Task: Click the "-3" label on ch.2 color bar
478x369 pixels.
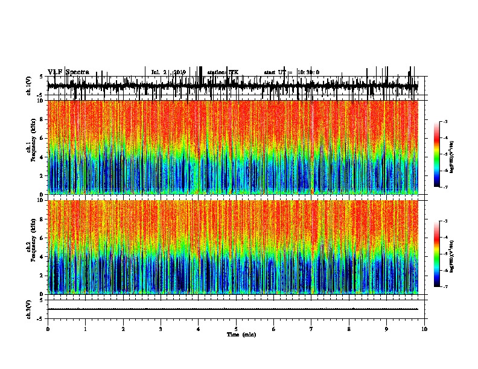Action: 445,221
